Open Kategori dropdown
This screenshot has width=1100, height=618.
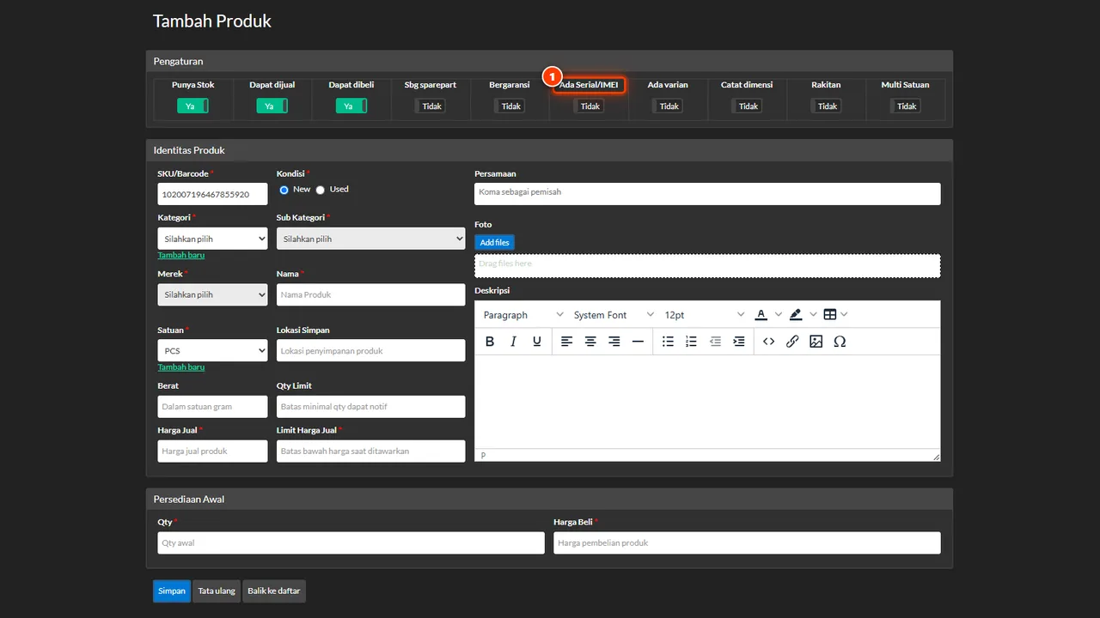[x=212, y=239]
